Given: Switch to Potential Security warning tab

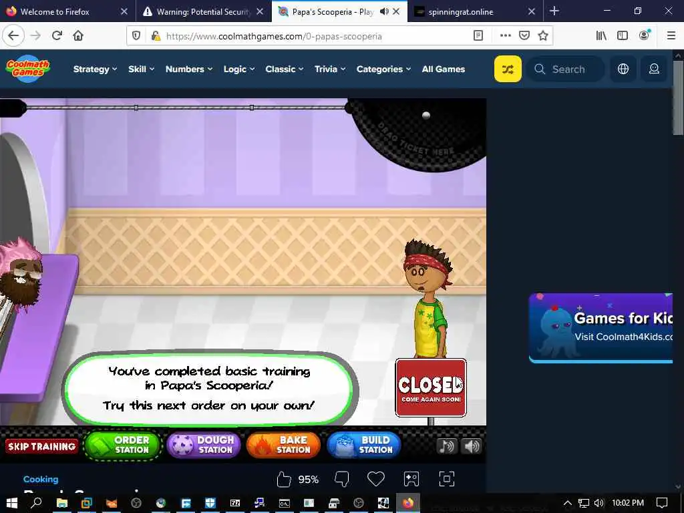Looking at the screenshot, I should point(203,12).
